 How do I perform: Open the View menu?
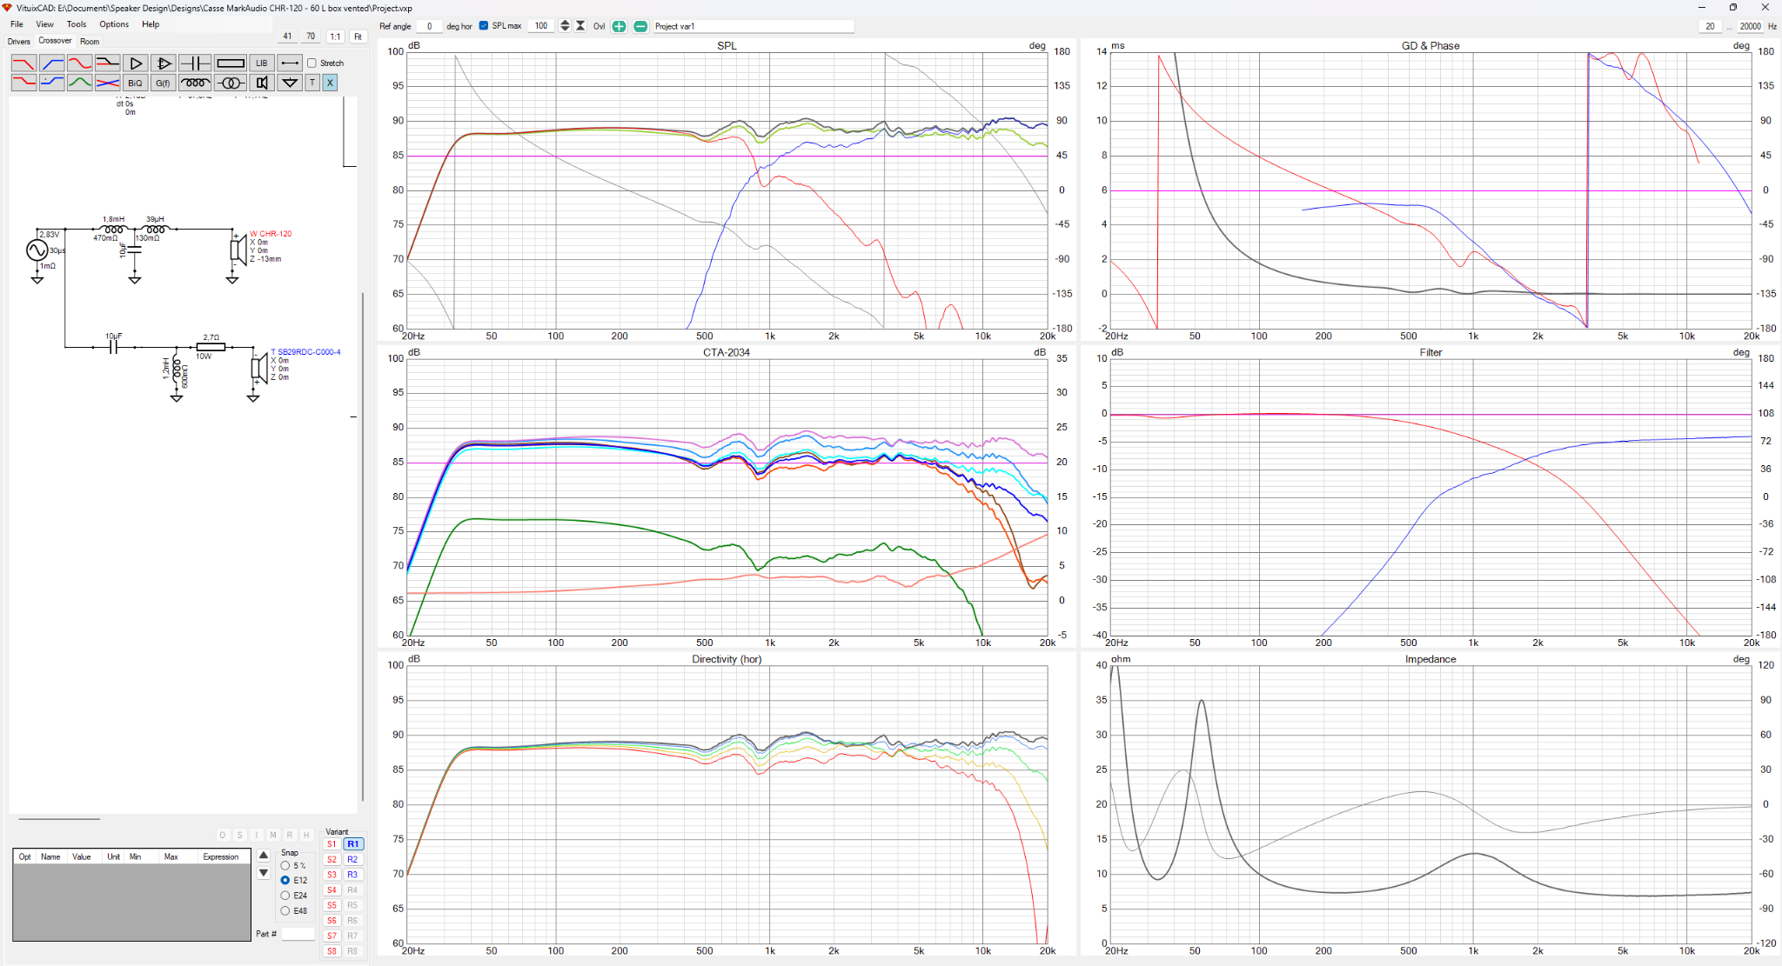pyautogui.click(x=44, y=24)
